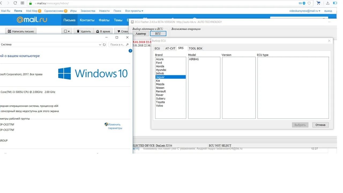
Task: Select Renault in Brand list
Action: (170, 91)
